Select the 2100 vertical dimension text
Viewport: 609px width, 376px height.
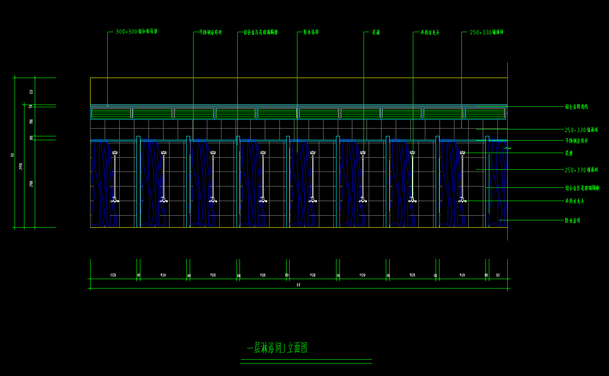[x=31, y=184]
